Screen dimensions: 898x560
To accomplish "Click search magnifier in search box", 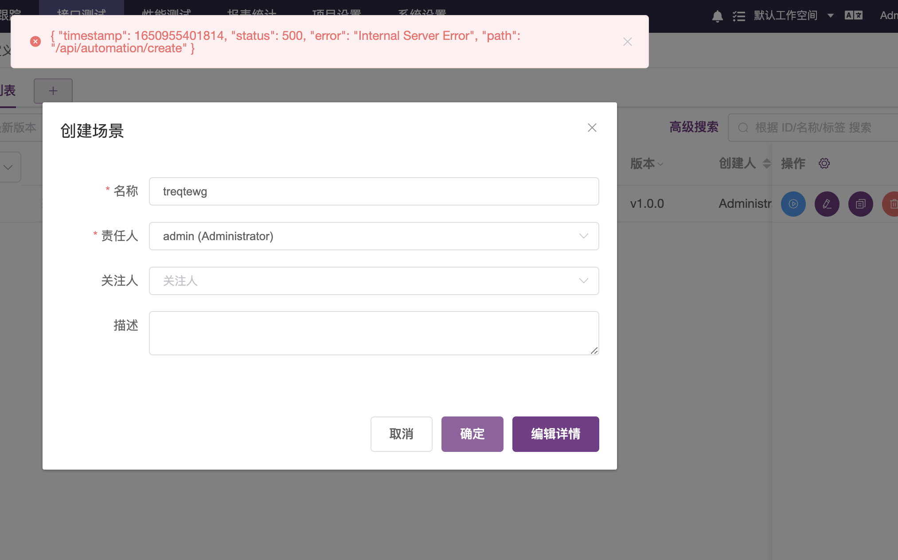I will point(743,128).
